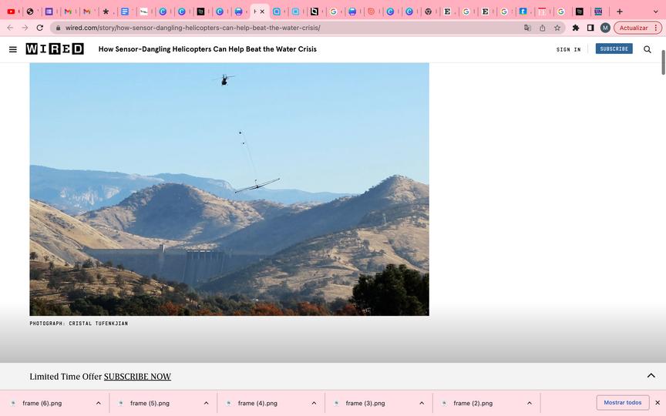Open download frame (3).png
Screen dimensions: 666x416
point(365,403)
